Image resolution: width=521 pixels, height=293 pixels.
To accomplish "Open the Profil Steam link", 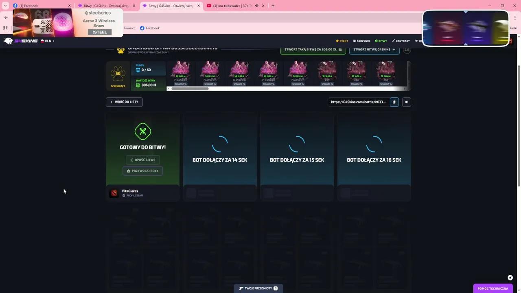I will (x=133, y=196).
